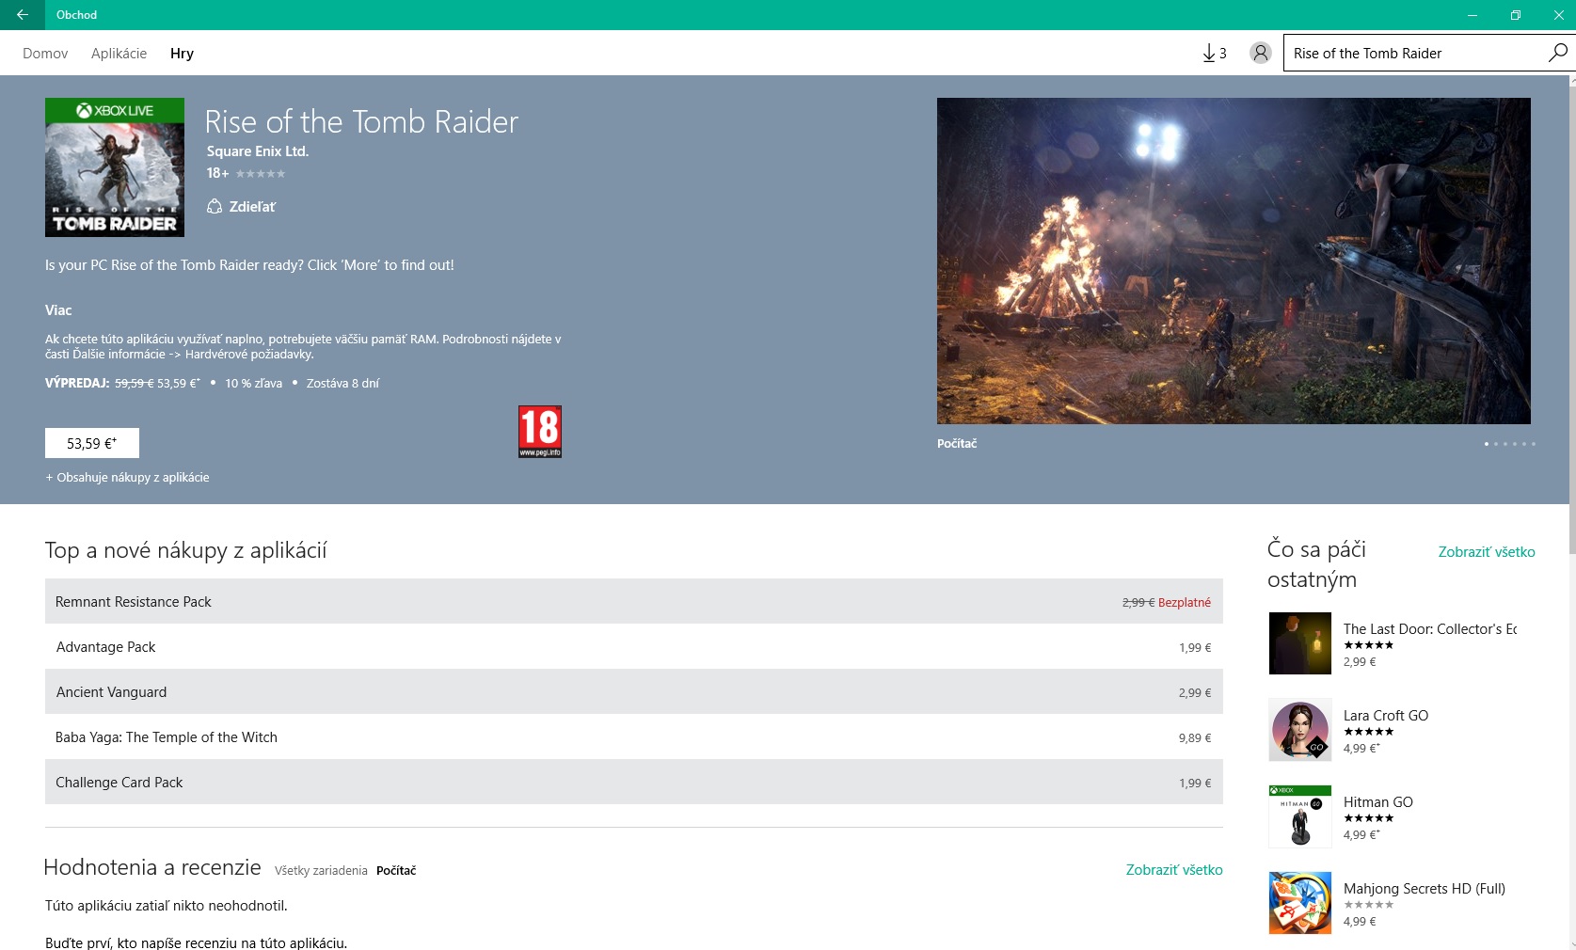1576x950 pixels.
Task: Go to the Aplikácie tab
Action: 119,54
